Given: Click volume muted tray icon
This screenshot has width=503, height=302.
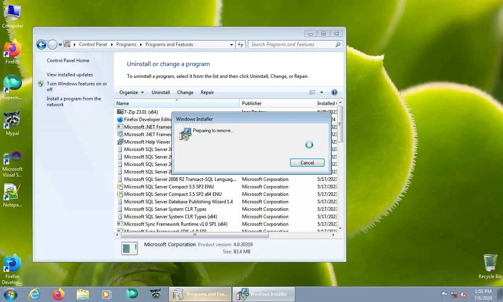Looking at the screenshot, I should 464,294.
